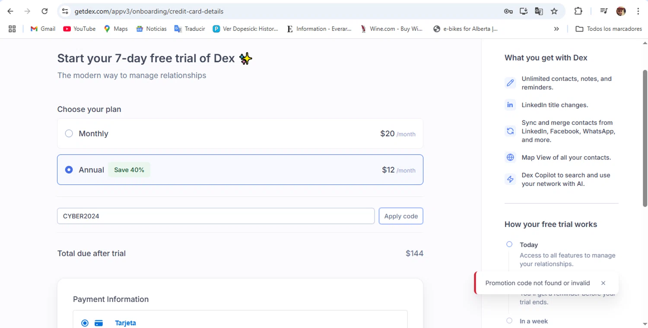Bookmark this page with the star
The image size is (648, 328).
click(554, 11)
